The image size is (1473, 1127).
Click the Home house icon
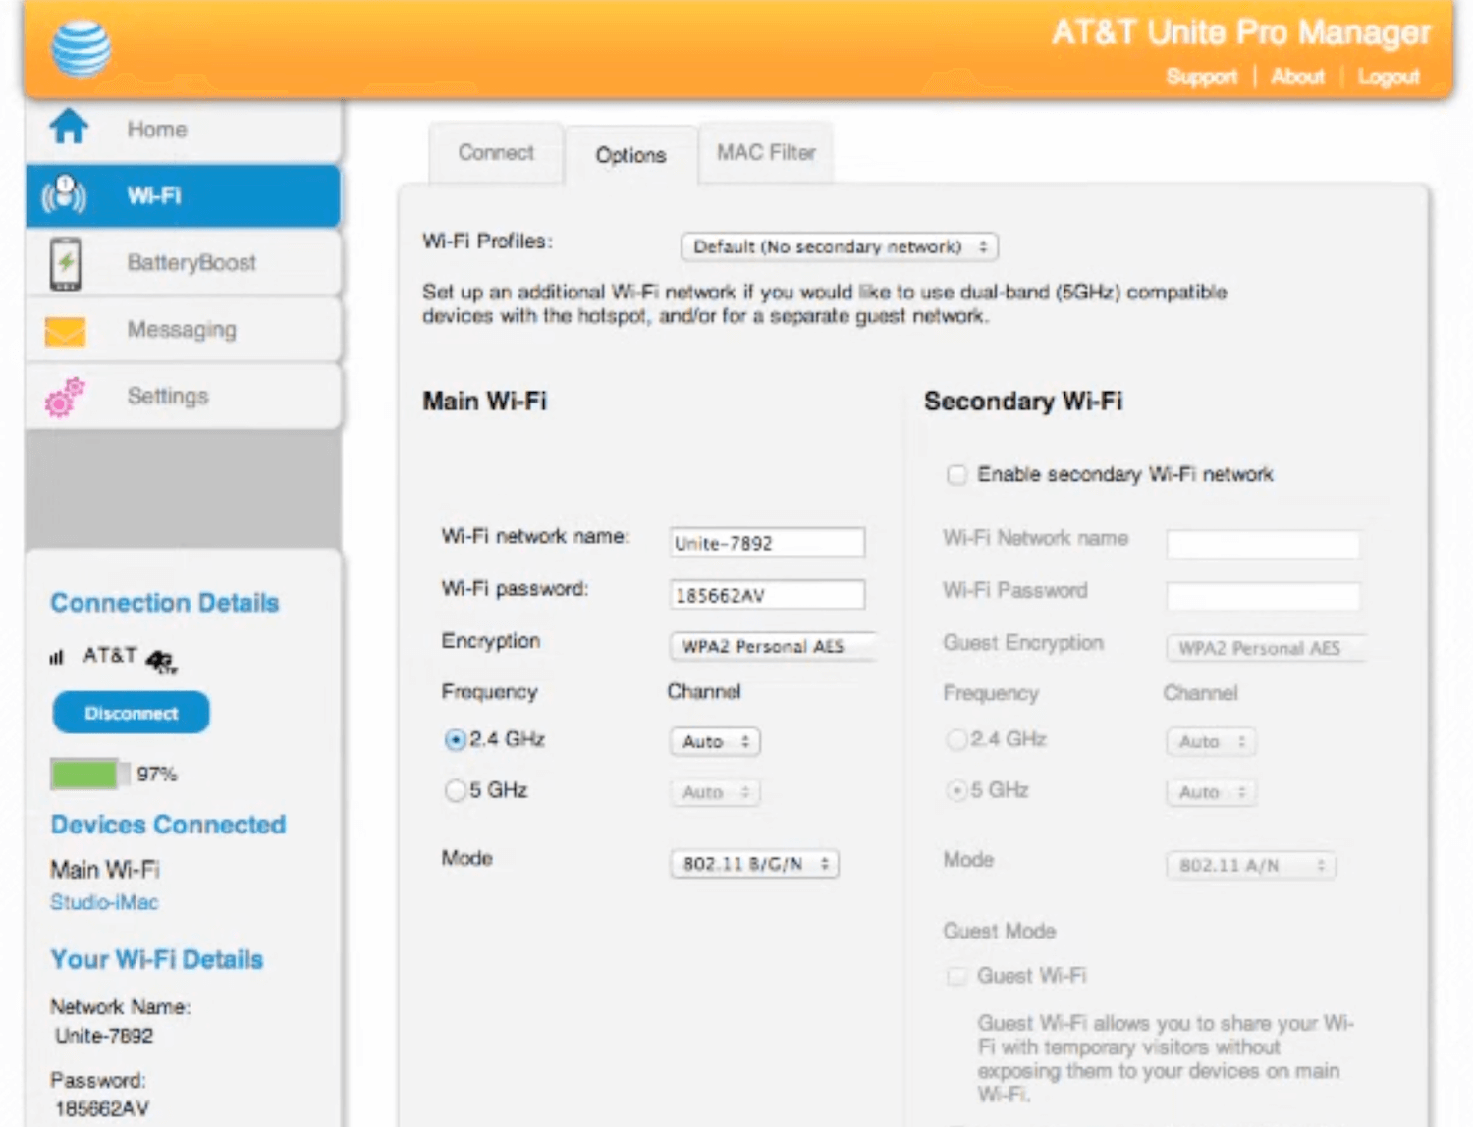click(69, 128)
